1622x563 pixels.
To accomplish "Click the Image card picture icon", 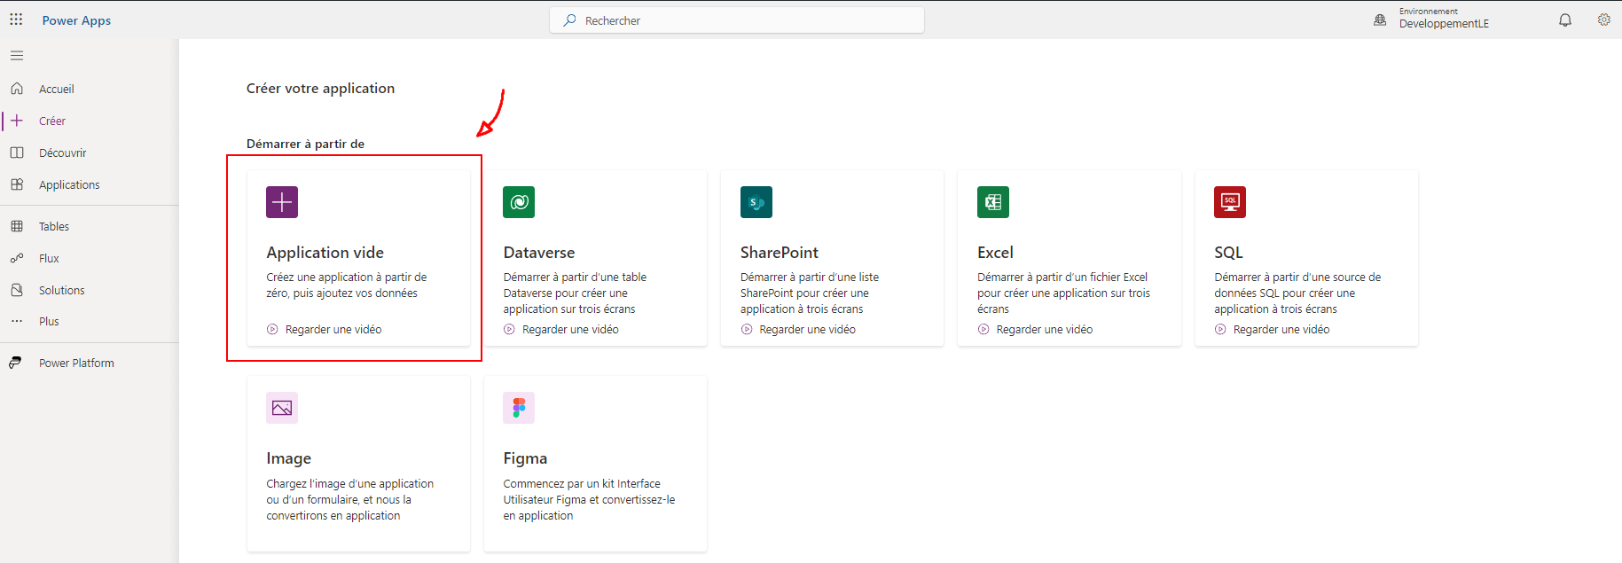I will coord(282,408).
